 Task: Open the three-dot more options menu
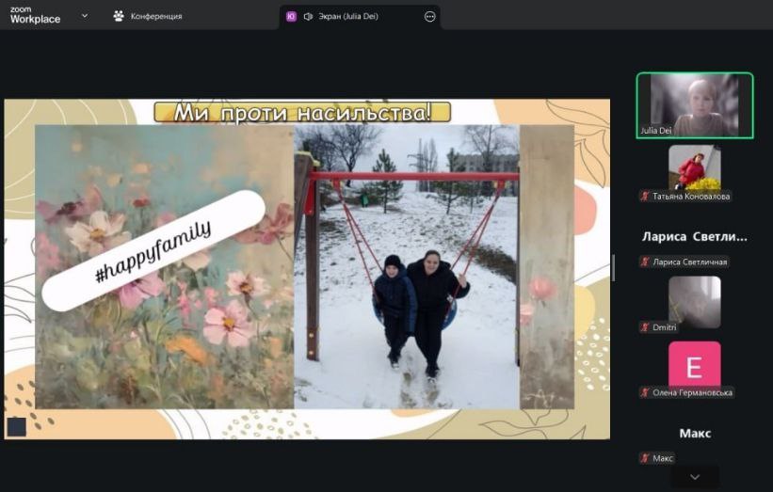[x=430, y=16]
